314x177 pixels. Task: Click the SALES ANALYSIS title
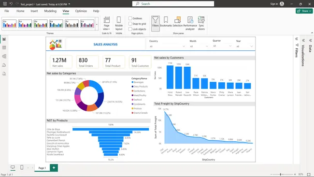pos(105,44)
